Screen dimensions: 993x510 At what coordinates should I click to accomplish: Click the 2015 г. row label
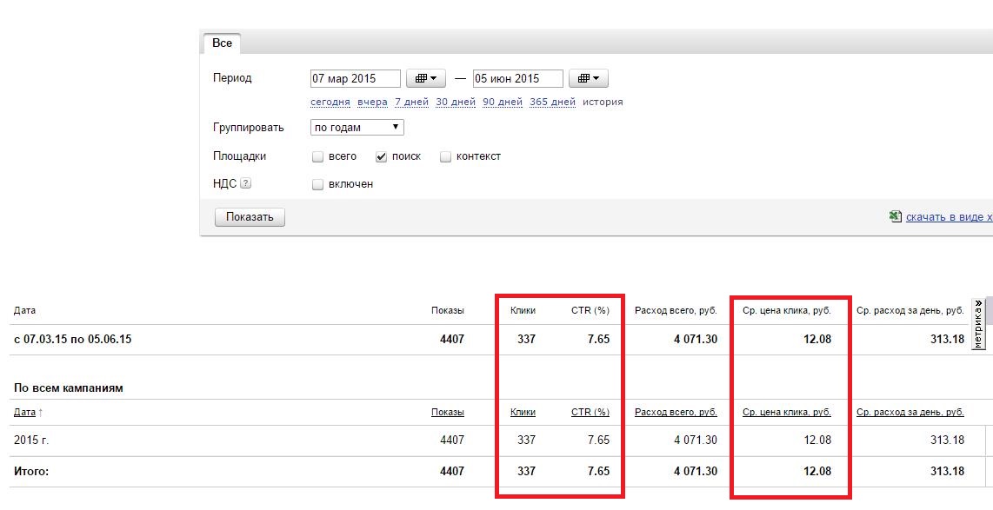[x=31, y=440]
